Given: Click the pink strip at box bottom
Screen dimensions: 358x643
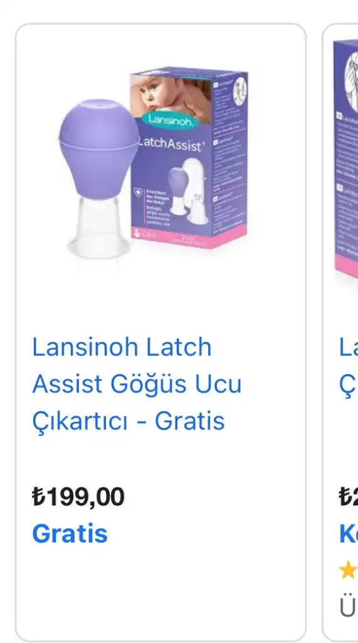Looking at the screenshot, I should click(189, 236).
